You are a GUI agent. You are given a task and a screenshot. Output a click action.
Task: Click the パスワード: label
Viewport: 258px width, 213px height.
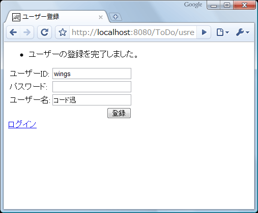tap(28, 87)
